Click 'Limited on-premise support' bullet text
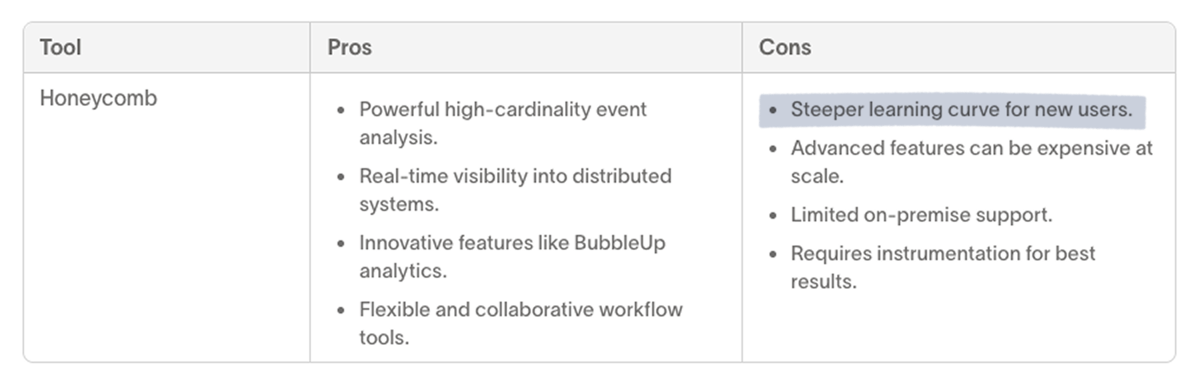This screenshot has width=1199, height=383. coord(921,215)
